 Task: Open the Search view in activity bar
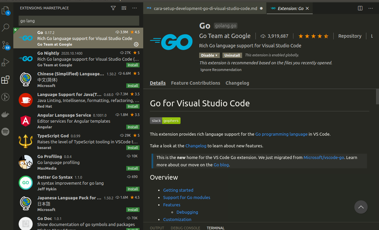tap(5, 27)
